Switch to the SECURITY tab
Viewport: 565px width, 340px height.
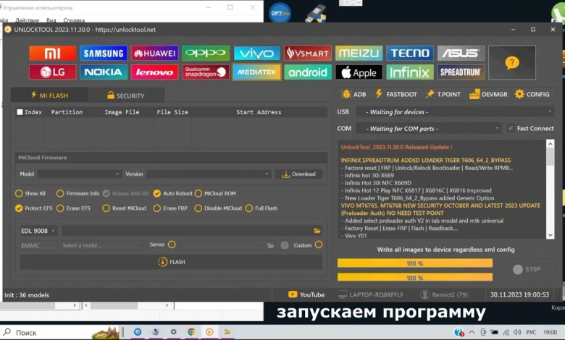[126, 95]
